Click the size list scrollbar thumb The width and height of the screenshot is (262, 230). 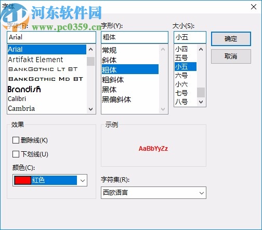click(x=201, y=93)
